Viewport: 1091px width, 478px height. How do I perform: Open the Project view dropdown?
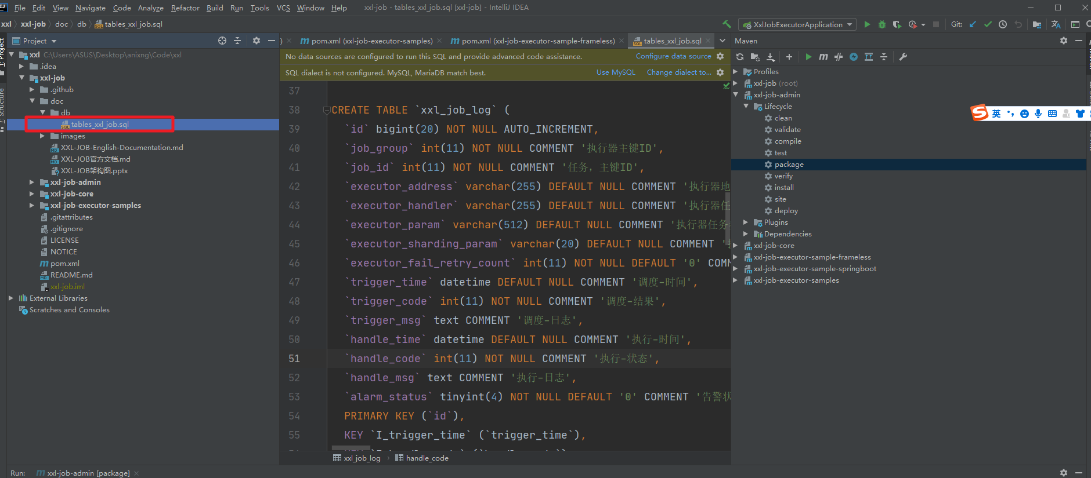point(54,41)
